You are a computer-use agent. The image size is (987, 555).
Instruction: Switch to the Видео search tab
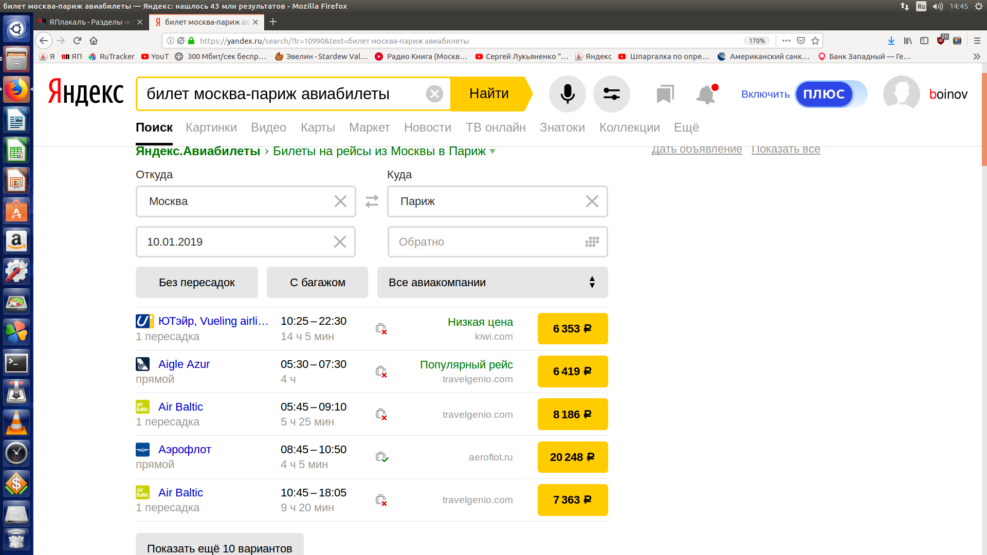point(268,127)
